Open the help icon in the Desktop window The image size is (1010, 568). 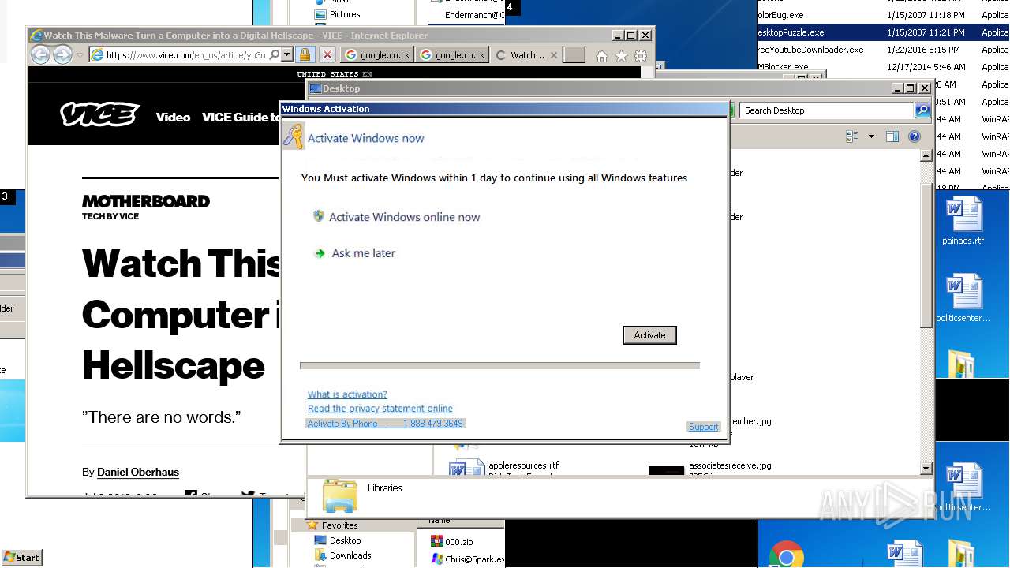915,136
